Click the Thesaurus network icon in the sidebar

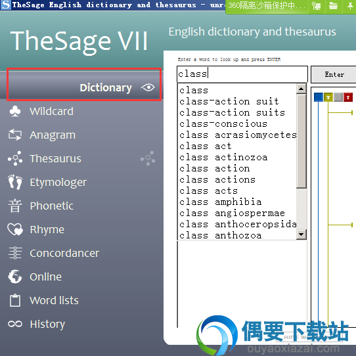point(15,158)
